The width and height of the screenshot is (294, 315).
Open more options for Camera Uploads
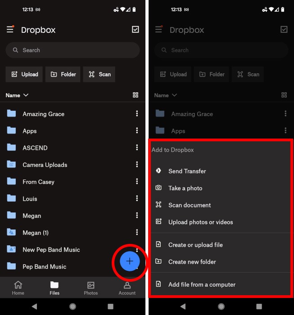[137, 164]
